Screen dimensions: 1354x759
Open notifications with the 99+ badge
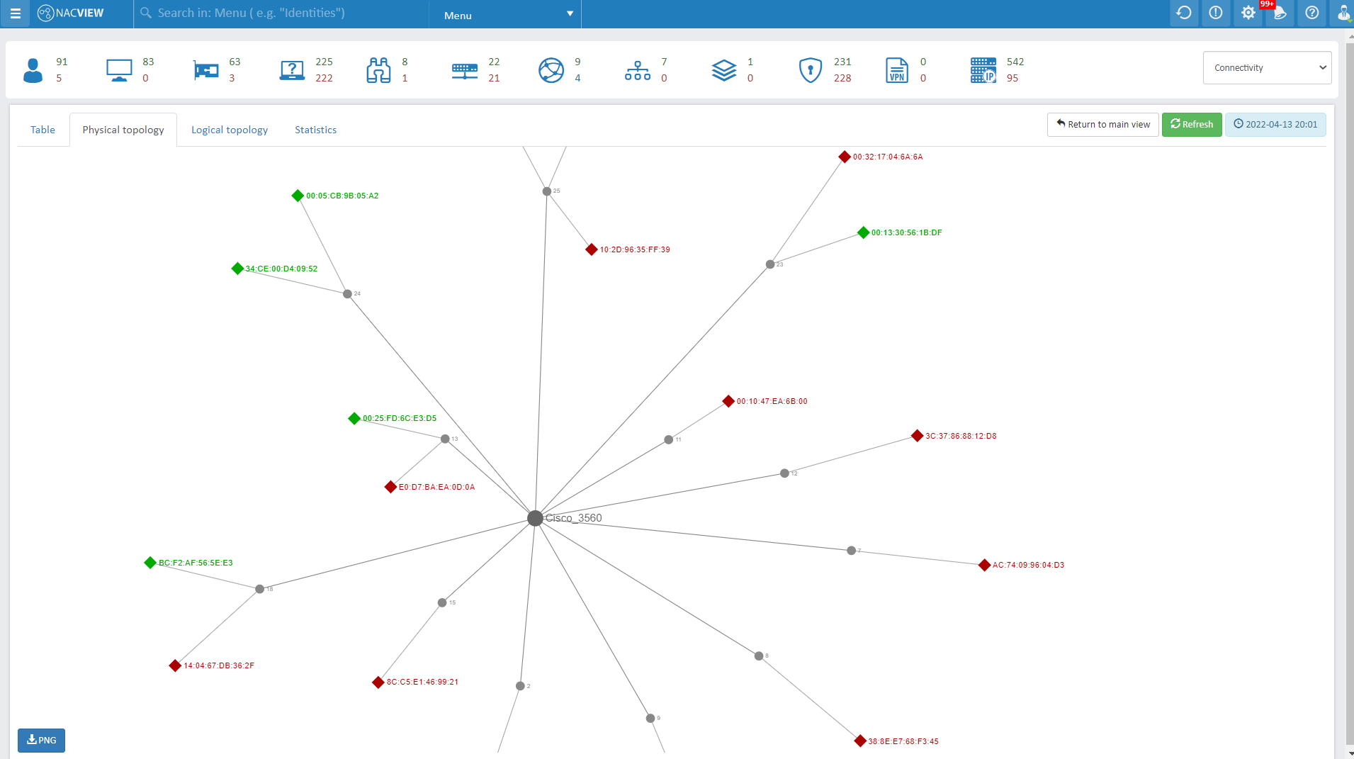click(1280, 13)
